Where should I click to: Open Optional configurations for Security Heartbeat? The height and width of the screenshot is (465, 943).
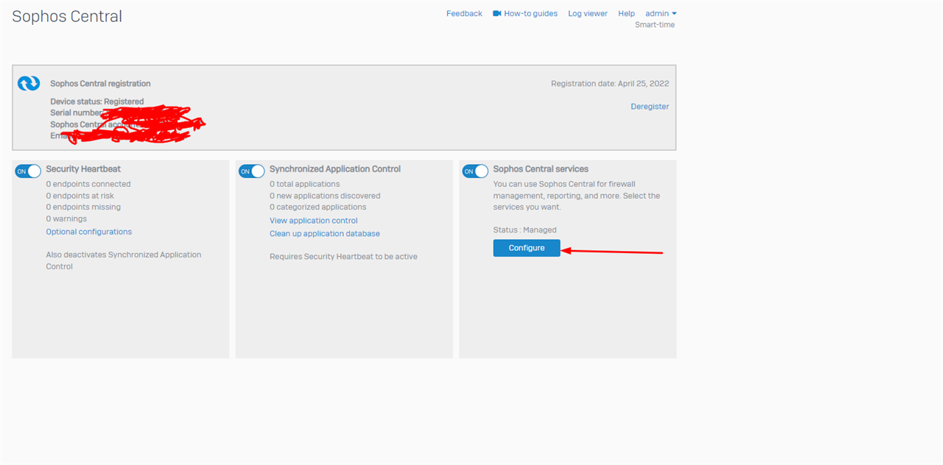89,232
